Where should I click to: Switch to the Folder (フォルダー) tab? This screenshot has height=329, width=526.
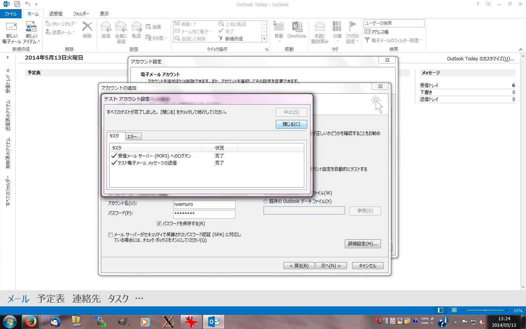tap(81, 14)
